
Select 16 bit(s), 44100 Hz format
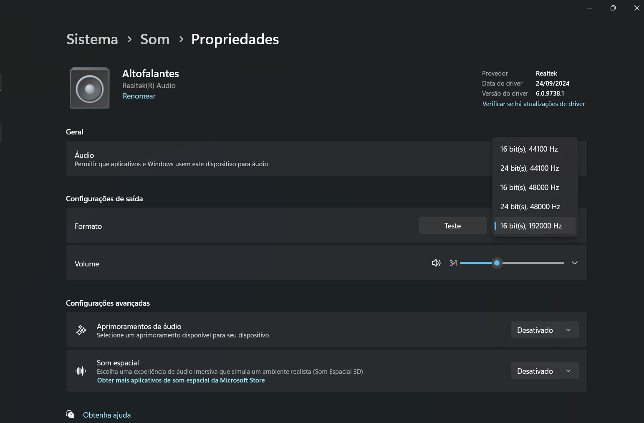pos(535,149)
